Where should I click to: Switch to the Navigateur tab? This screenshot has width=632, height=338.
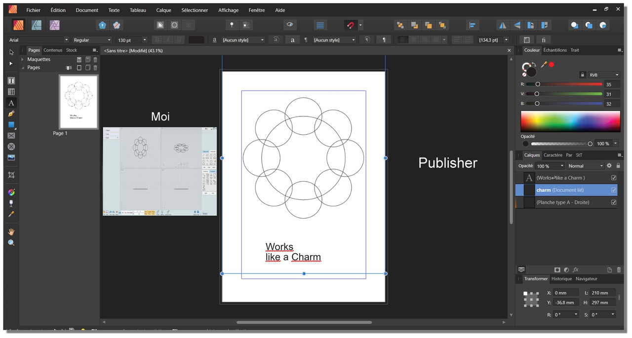(587, 279)
